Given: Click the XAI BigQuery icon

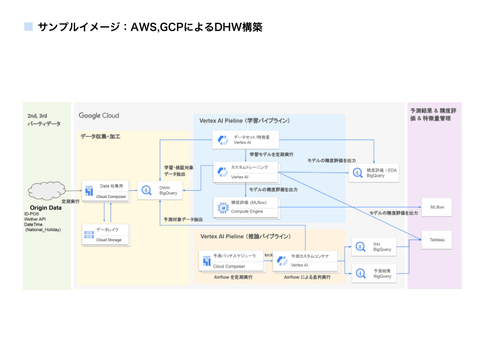Looking at the screenshot, I should pos(360,247).
